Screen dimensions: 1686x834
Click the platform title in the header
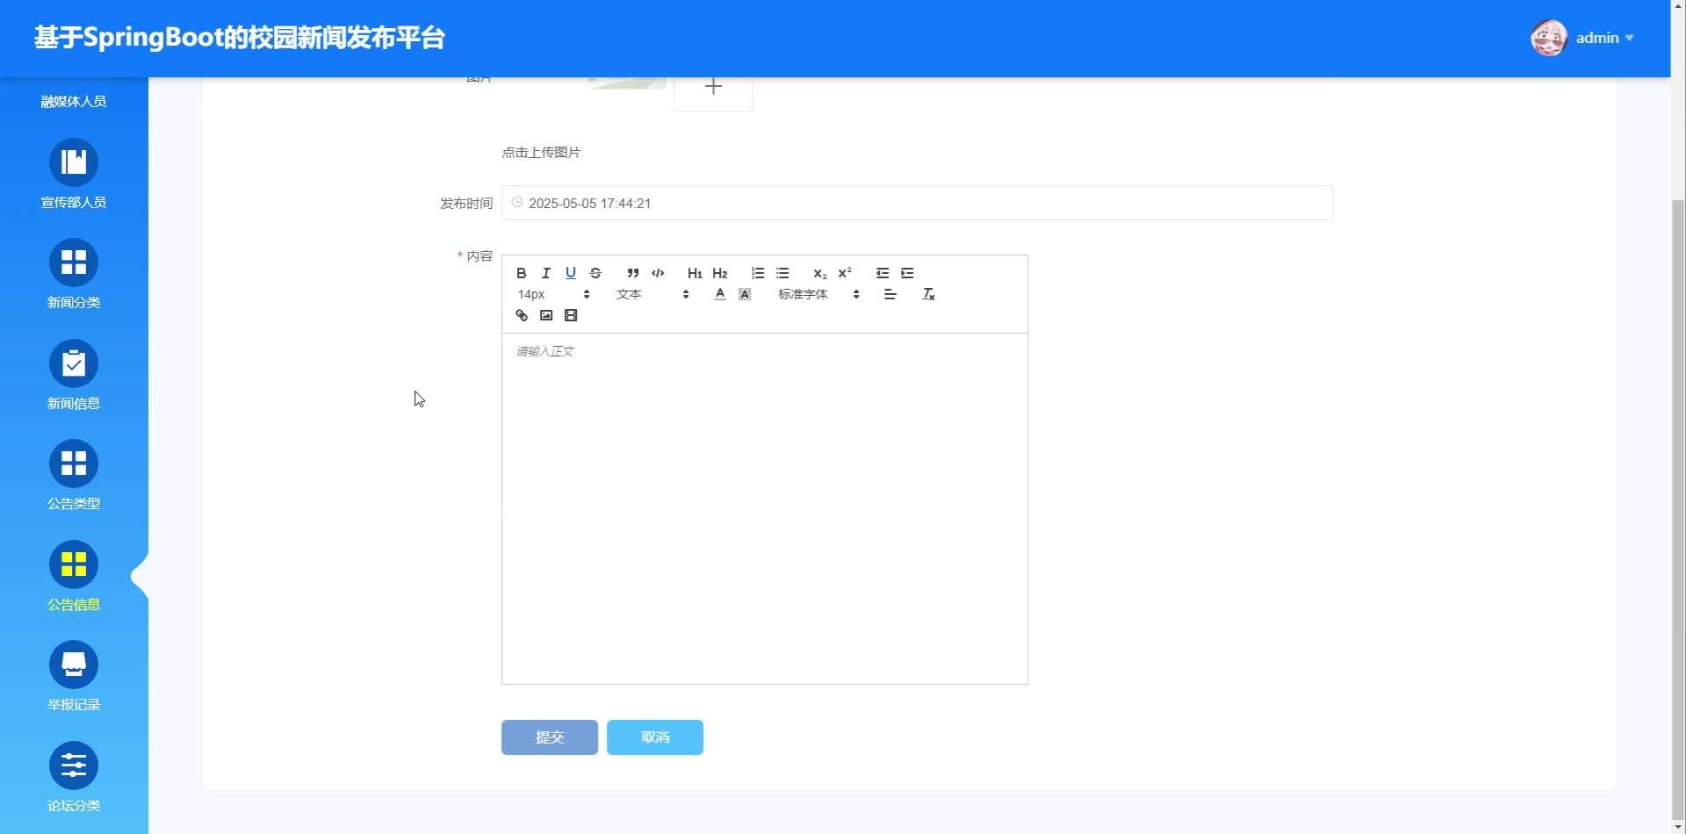click(x=240, y=38)
